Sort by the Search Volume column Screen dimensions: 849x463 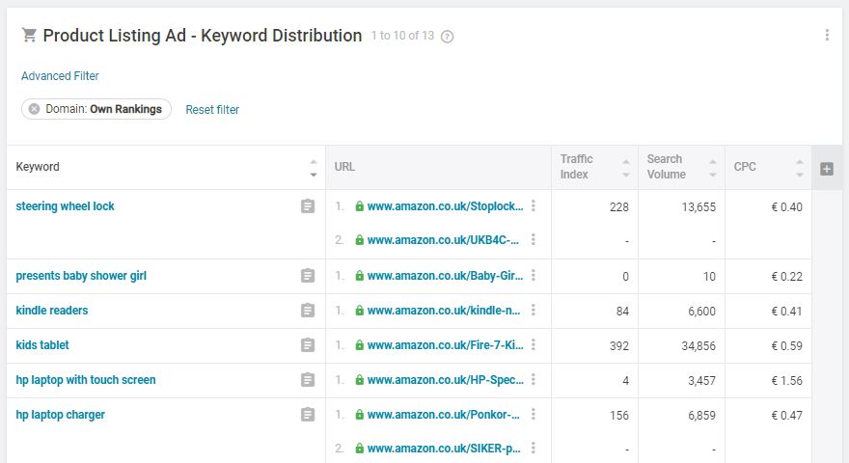click(x=713, y=168)
